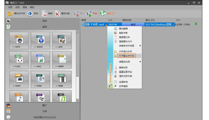
Task: Click the 移除 remove toolbar button
Action: point(47,13)
